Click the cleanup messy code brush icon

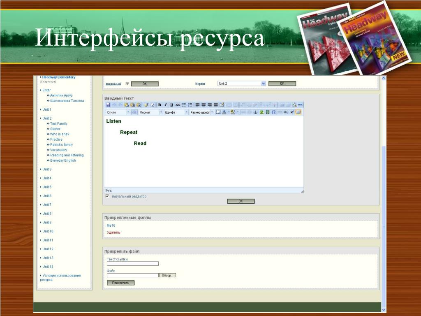146,105
